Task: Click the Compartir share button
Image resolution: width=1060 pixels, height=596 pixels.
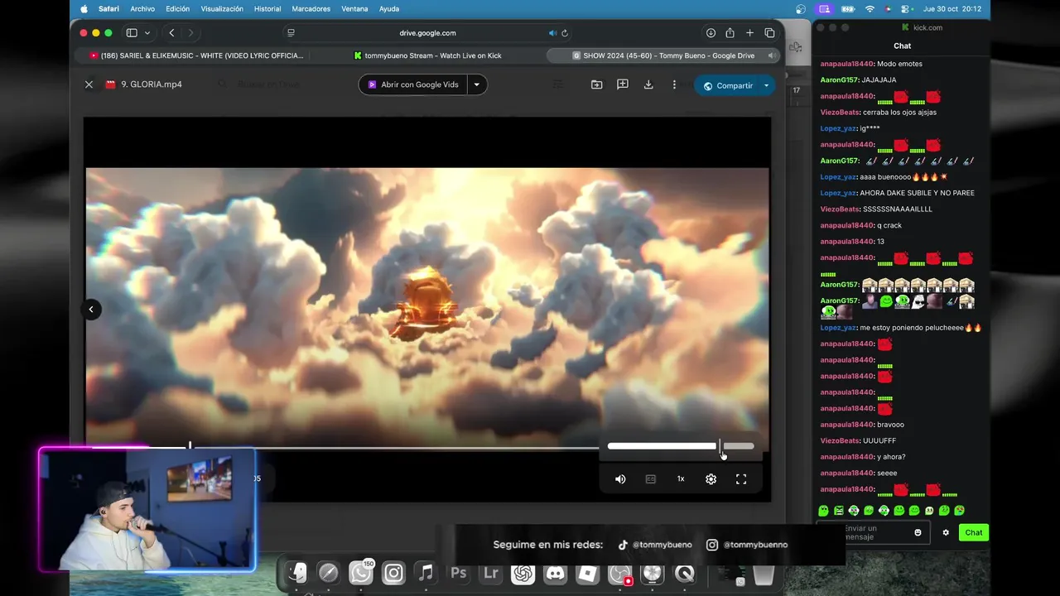Action: tap(728, 85)
